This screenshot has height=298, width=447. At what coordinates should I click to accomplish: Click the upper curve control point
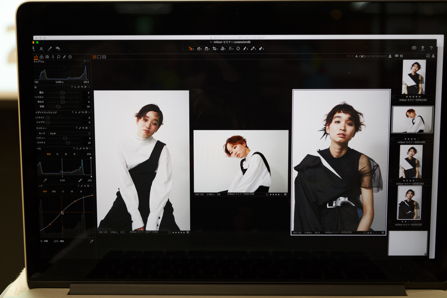tap(75, 201)
